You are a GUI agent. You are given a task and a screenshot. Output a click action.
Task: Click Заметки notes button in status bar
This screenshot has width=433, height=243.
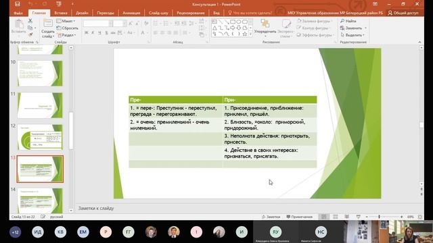[271, 217]
